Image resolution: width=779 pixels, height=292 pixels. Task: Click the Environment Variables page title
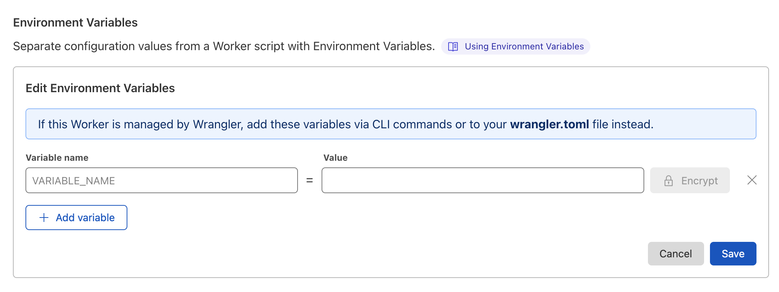[x=75, y=22]
